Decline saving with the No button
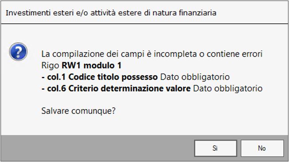The height and width of the screenshot is (163, 289). pos(262,148)
